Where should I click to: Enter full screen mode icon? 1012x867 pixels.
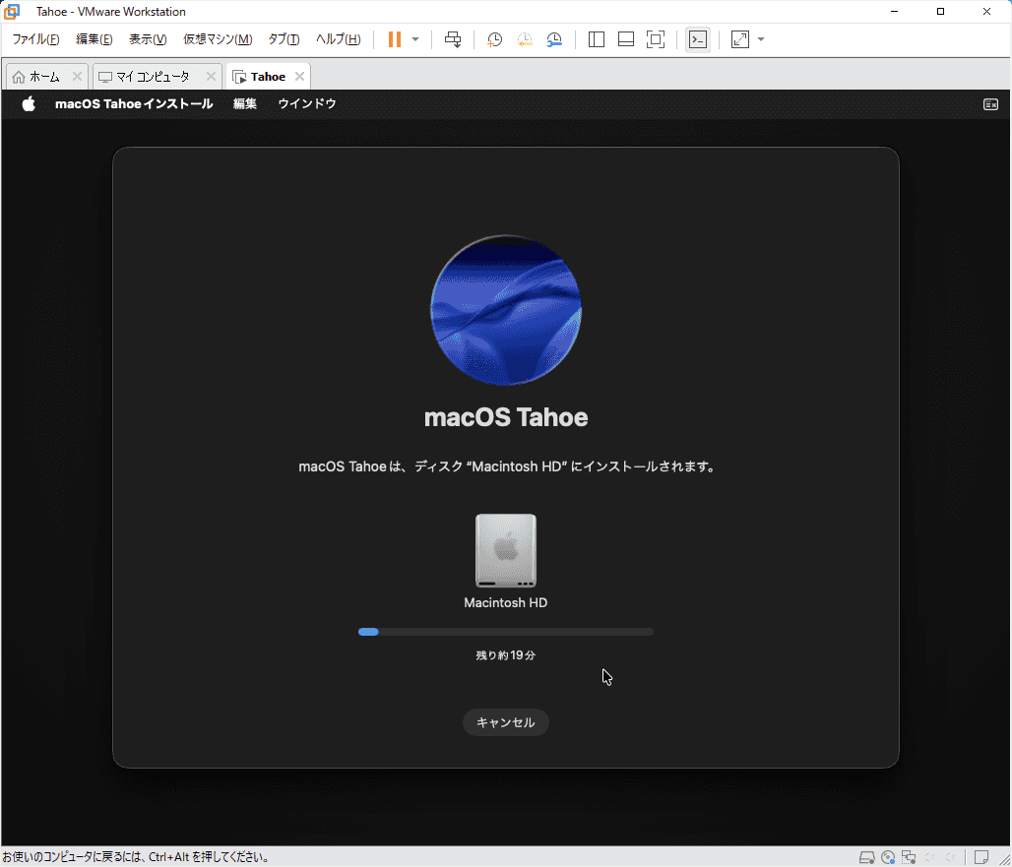(x=656, y=39)
